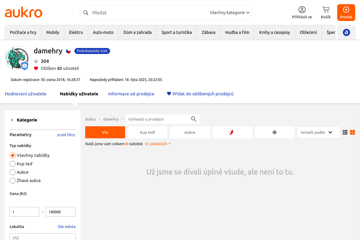Image resolution: width=360 pixels, height=240 pixels.
Task: Click zrušit filtry link
Action: coord(66,135)
